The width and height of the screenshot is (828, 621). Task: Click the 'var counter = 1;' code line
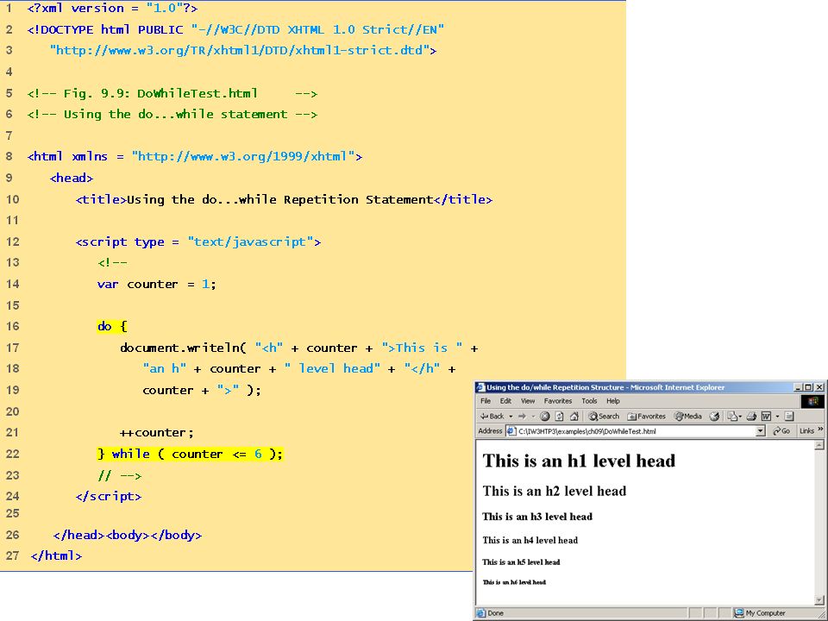pyautogui.click(x=156, y=284)
